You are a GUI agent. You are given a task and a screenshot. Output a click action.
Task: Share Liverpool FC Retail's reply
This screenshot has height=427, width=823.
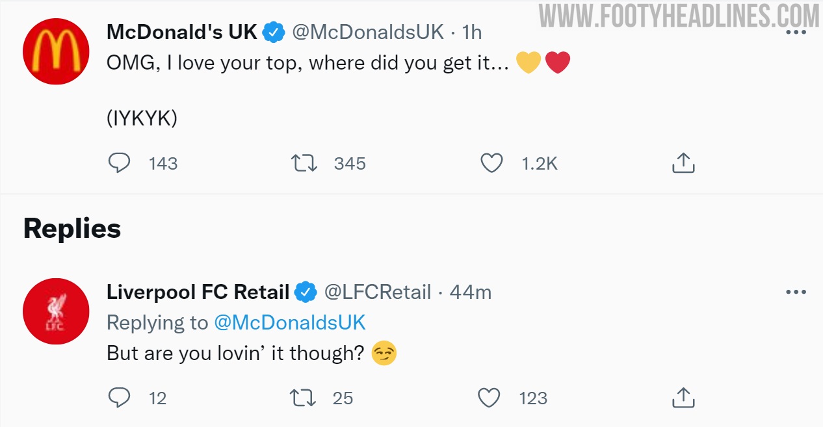click(x=683, y=397)
